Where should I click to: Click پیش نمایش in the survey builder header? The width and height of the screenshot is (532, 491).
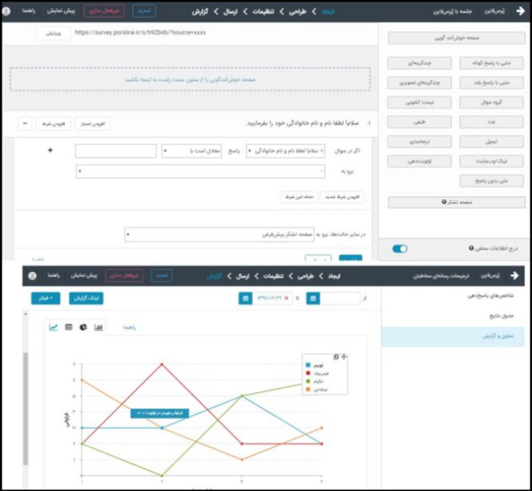pyautogui.click(x=61, y=11)
